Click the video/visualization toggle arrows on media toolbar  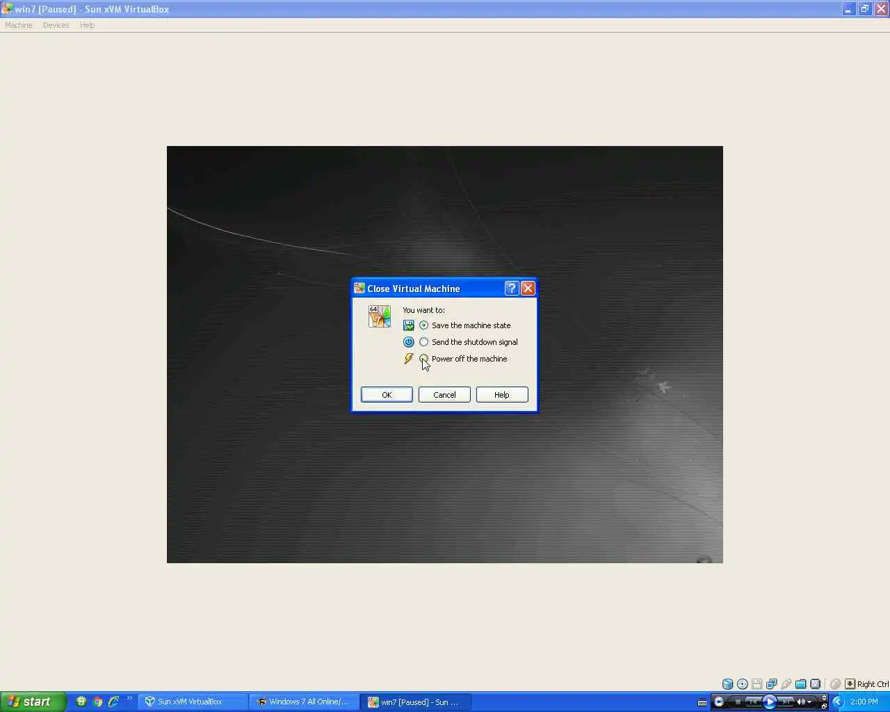click(824, 697)
